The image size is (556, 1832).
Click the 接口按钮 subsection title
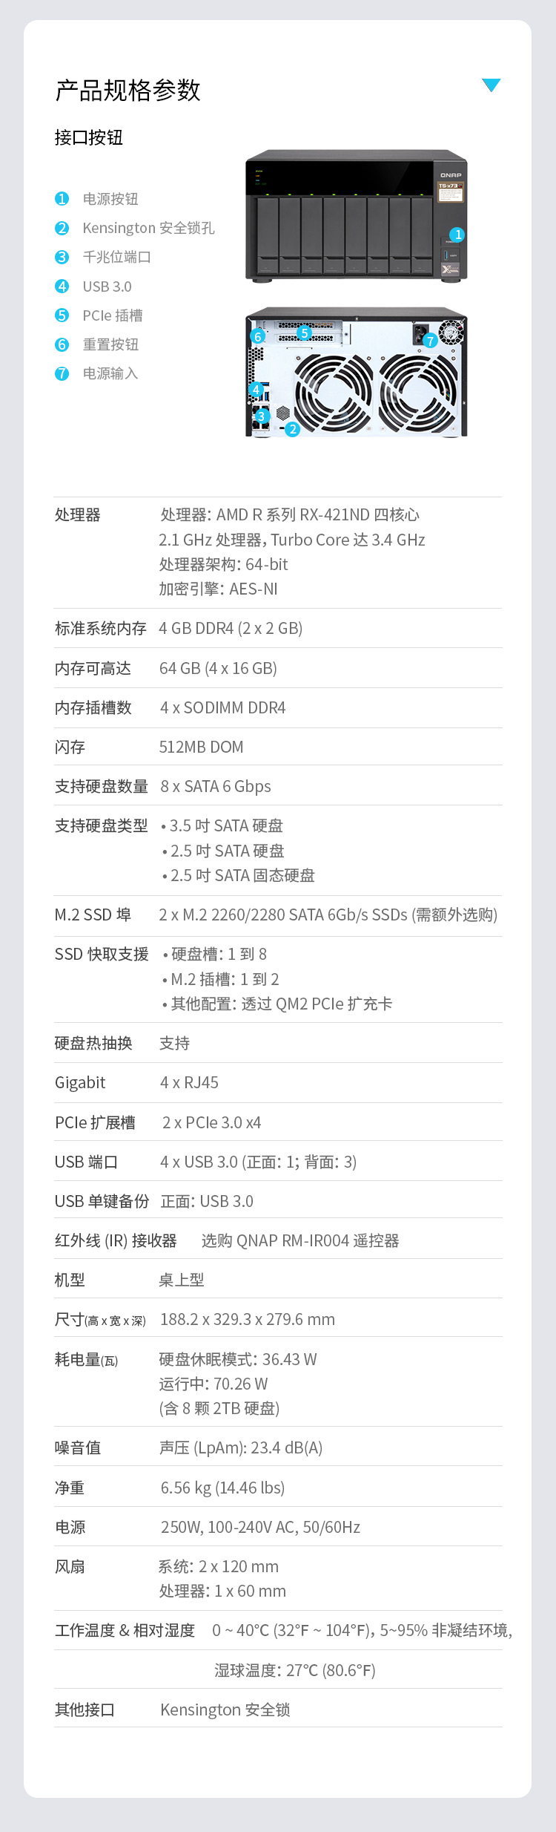click(x=89, y=137)
